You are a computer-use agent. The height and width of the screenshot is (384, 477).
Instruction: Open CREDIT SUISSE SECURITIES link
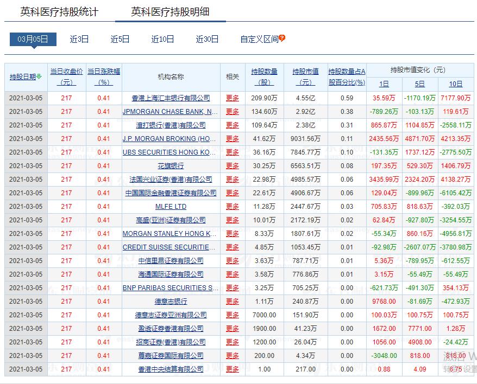pos(169,247)
